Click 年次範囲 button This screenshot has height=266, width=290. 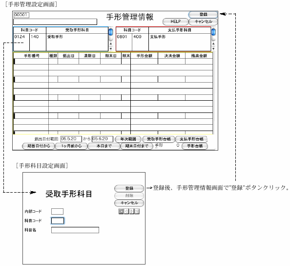tap(128, 139)
